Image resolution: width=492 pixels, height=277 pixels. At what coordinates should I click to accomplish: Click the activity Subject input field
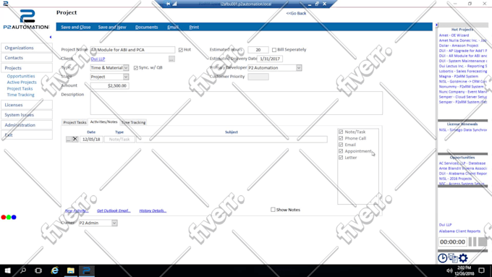pos(232,140)
